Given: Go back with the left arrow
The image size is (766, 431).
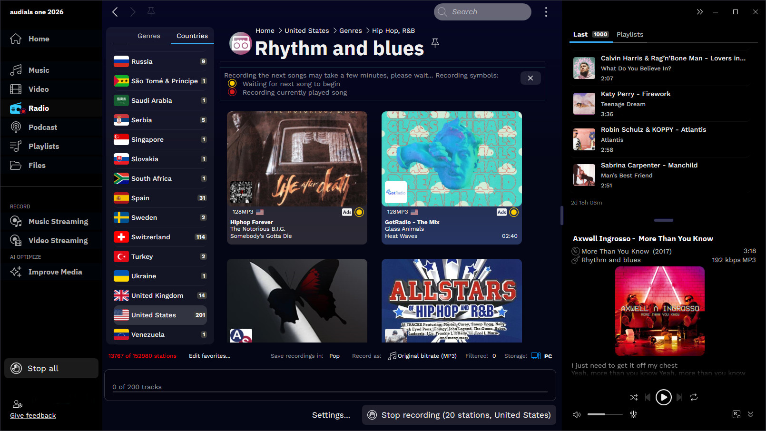Looking at the screenshot, I should coord(115,12).
